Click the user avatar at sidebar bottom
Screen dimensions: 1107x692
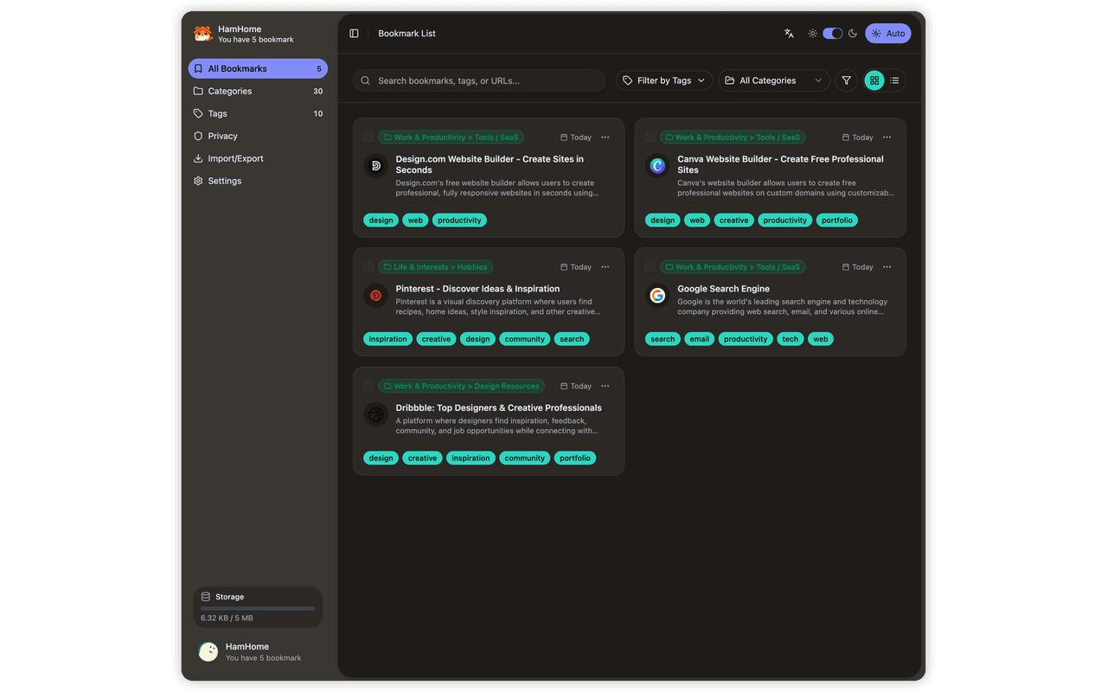(208, 652)
